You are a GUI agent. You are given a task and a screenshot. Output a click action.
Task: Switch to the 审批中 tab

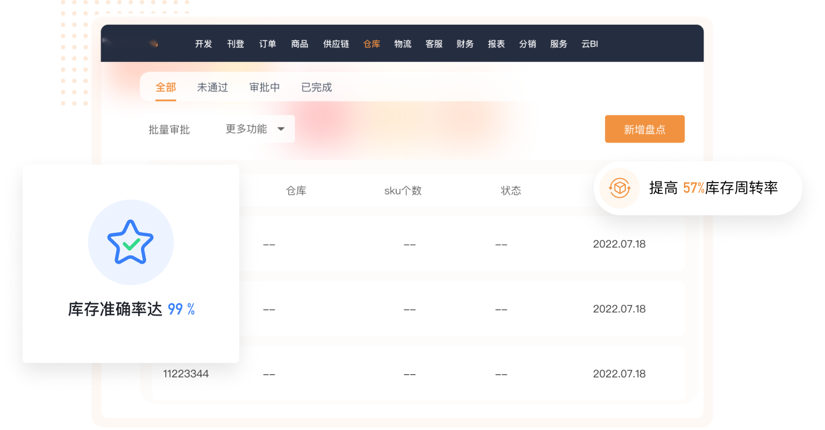coord(264,87)
